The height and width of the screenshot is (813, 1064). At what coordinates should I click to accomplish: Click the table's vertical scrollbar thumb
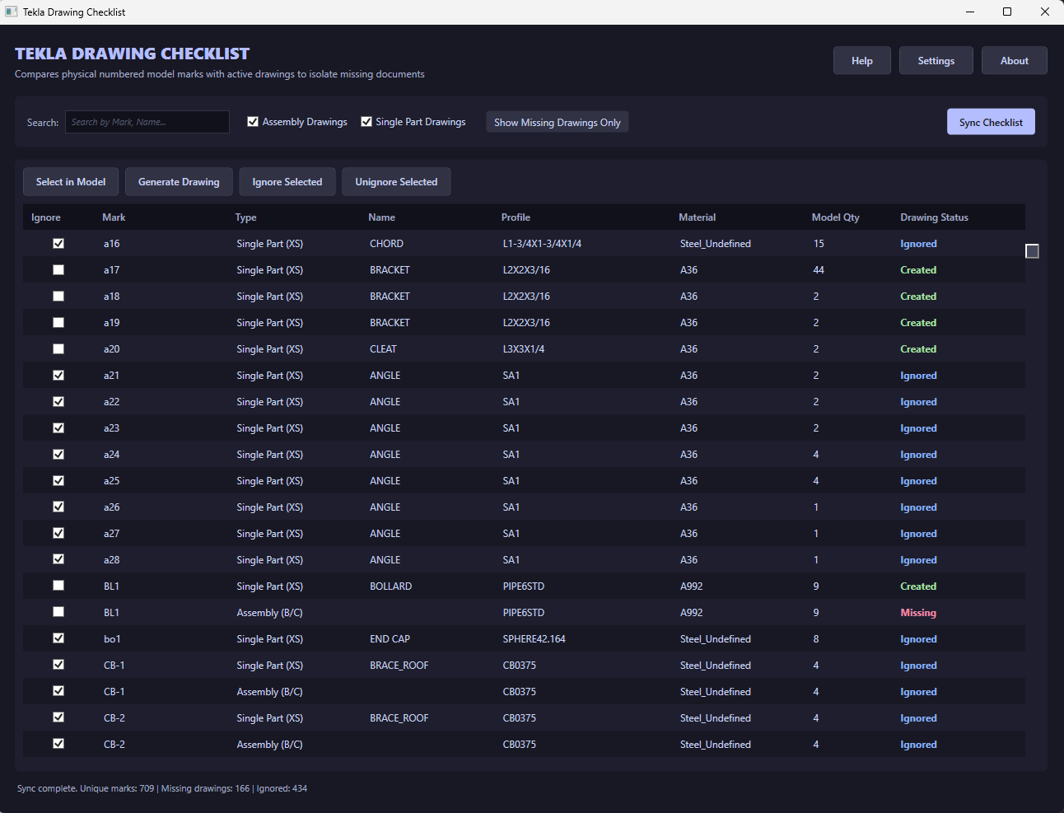click(1032, 251)
